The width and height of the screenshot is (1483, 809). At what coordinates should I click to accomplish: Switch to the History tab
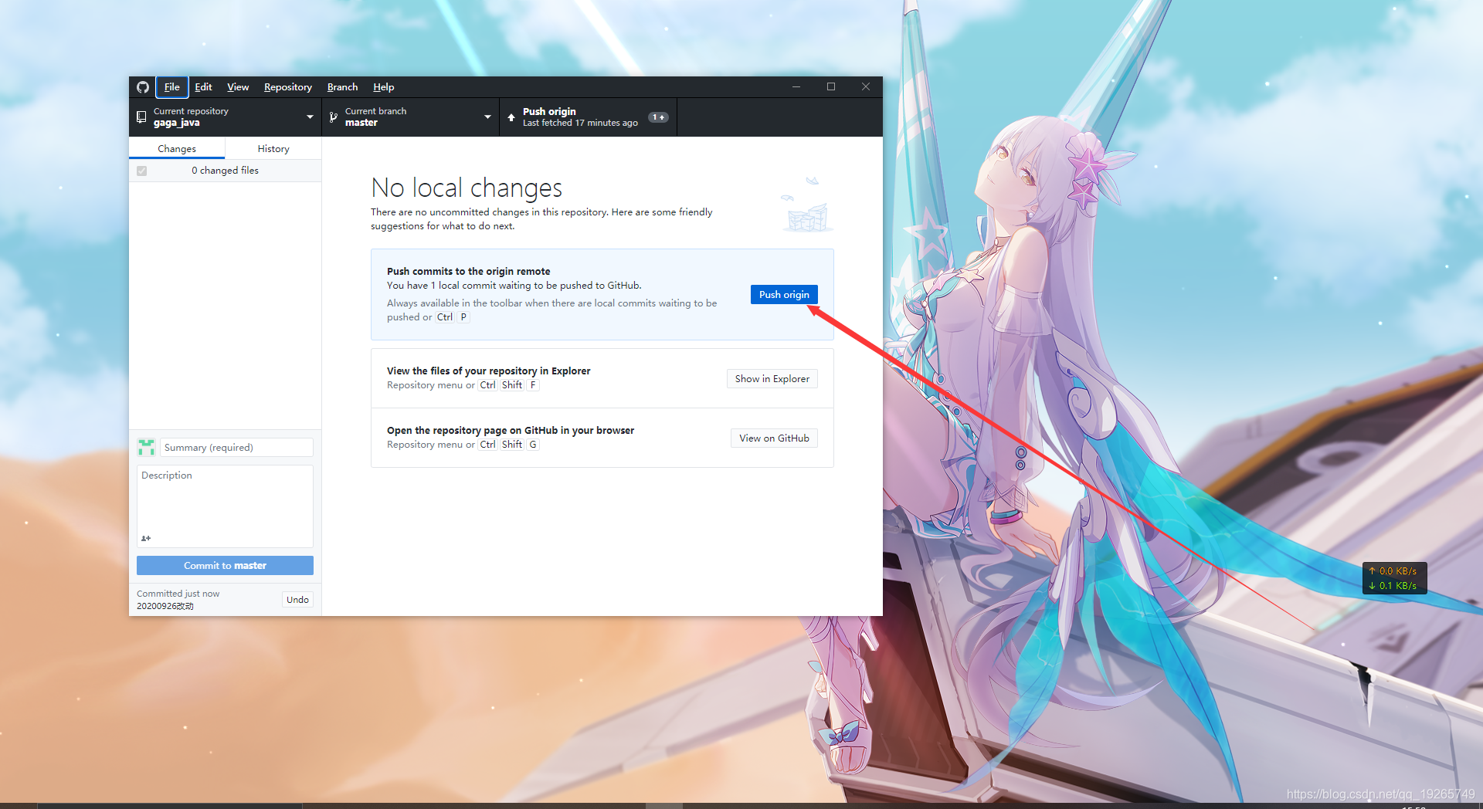pos(273,148)
